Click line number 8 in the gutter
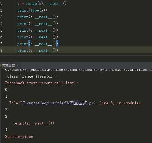152x143 pixels. coord(1,50)
